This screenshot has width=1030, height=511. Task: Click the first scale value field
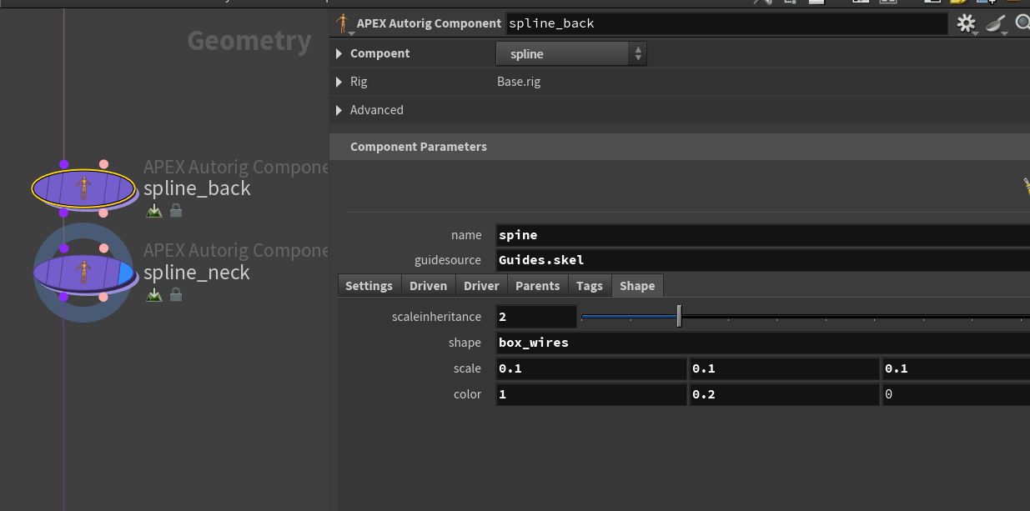pyautogui.click(x=591, y=368)
